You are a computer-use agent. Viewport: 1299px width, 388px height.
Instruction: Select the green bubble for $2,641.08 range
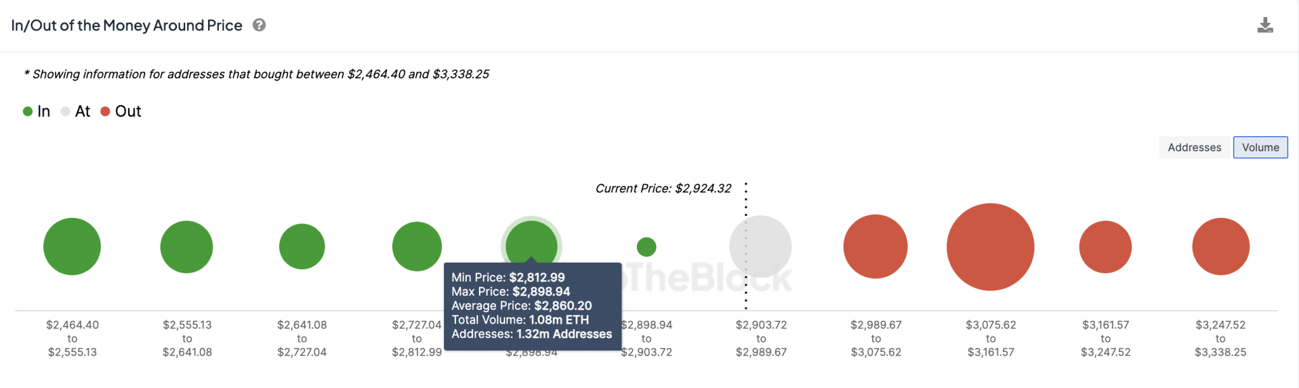pos(302,246)
